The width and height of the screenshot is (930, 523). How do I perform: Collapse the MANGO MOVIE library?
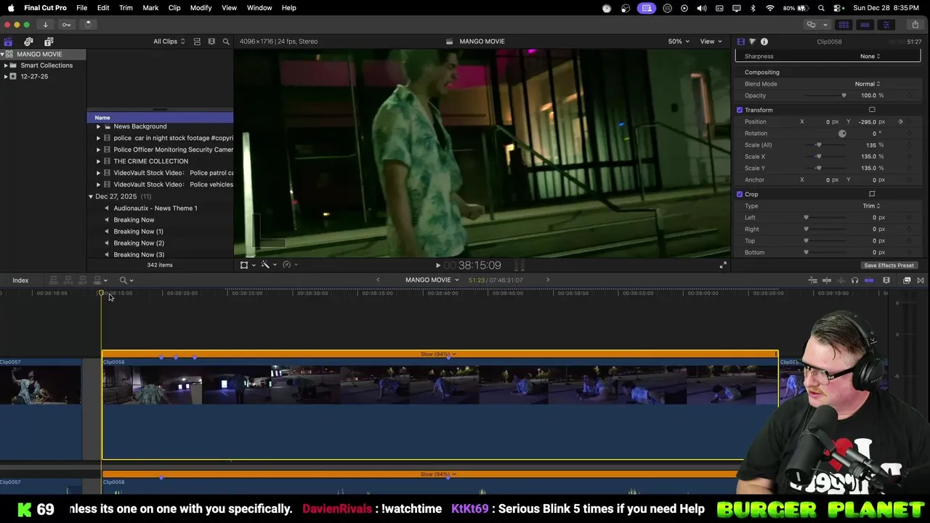3,54
